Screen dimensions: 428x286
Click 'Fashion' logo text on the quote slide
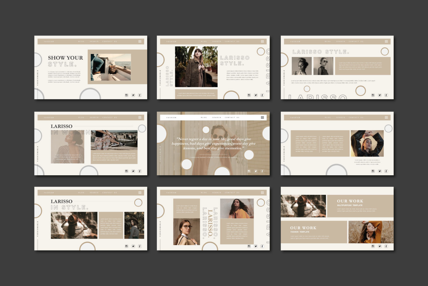pos(171,117)
